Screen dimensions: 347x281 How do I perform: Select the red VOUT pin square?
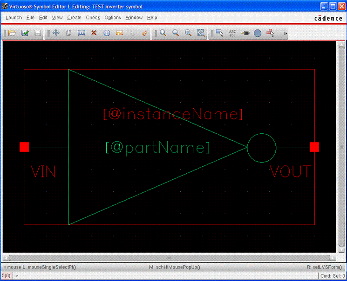click(314, 147)
